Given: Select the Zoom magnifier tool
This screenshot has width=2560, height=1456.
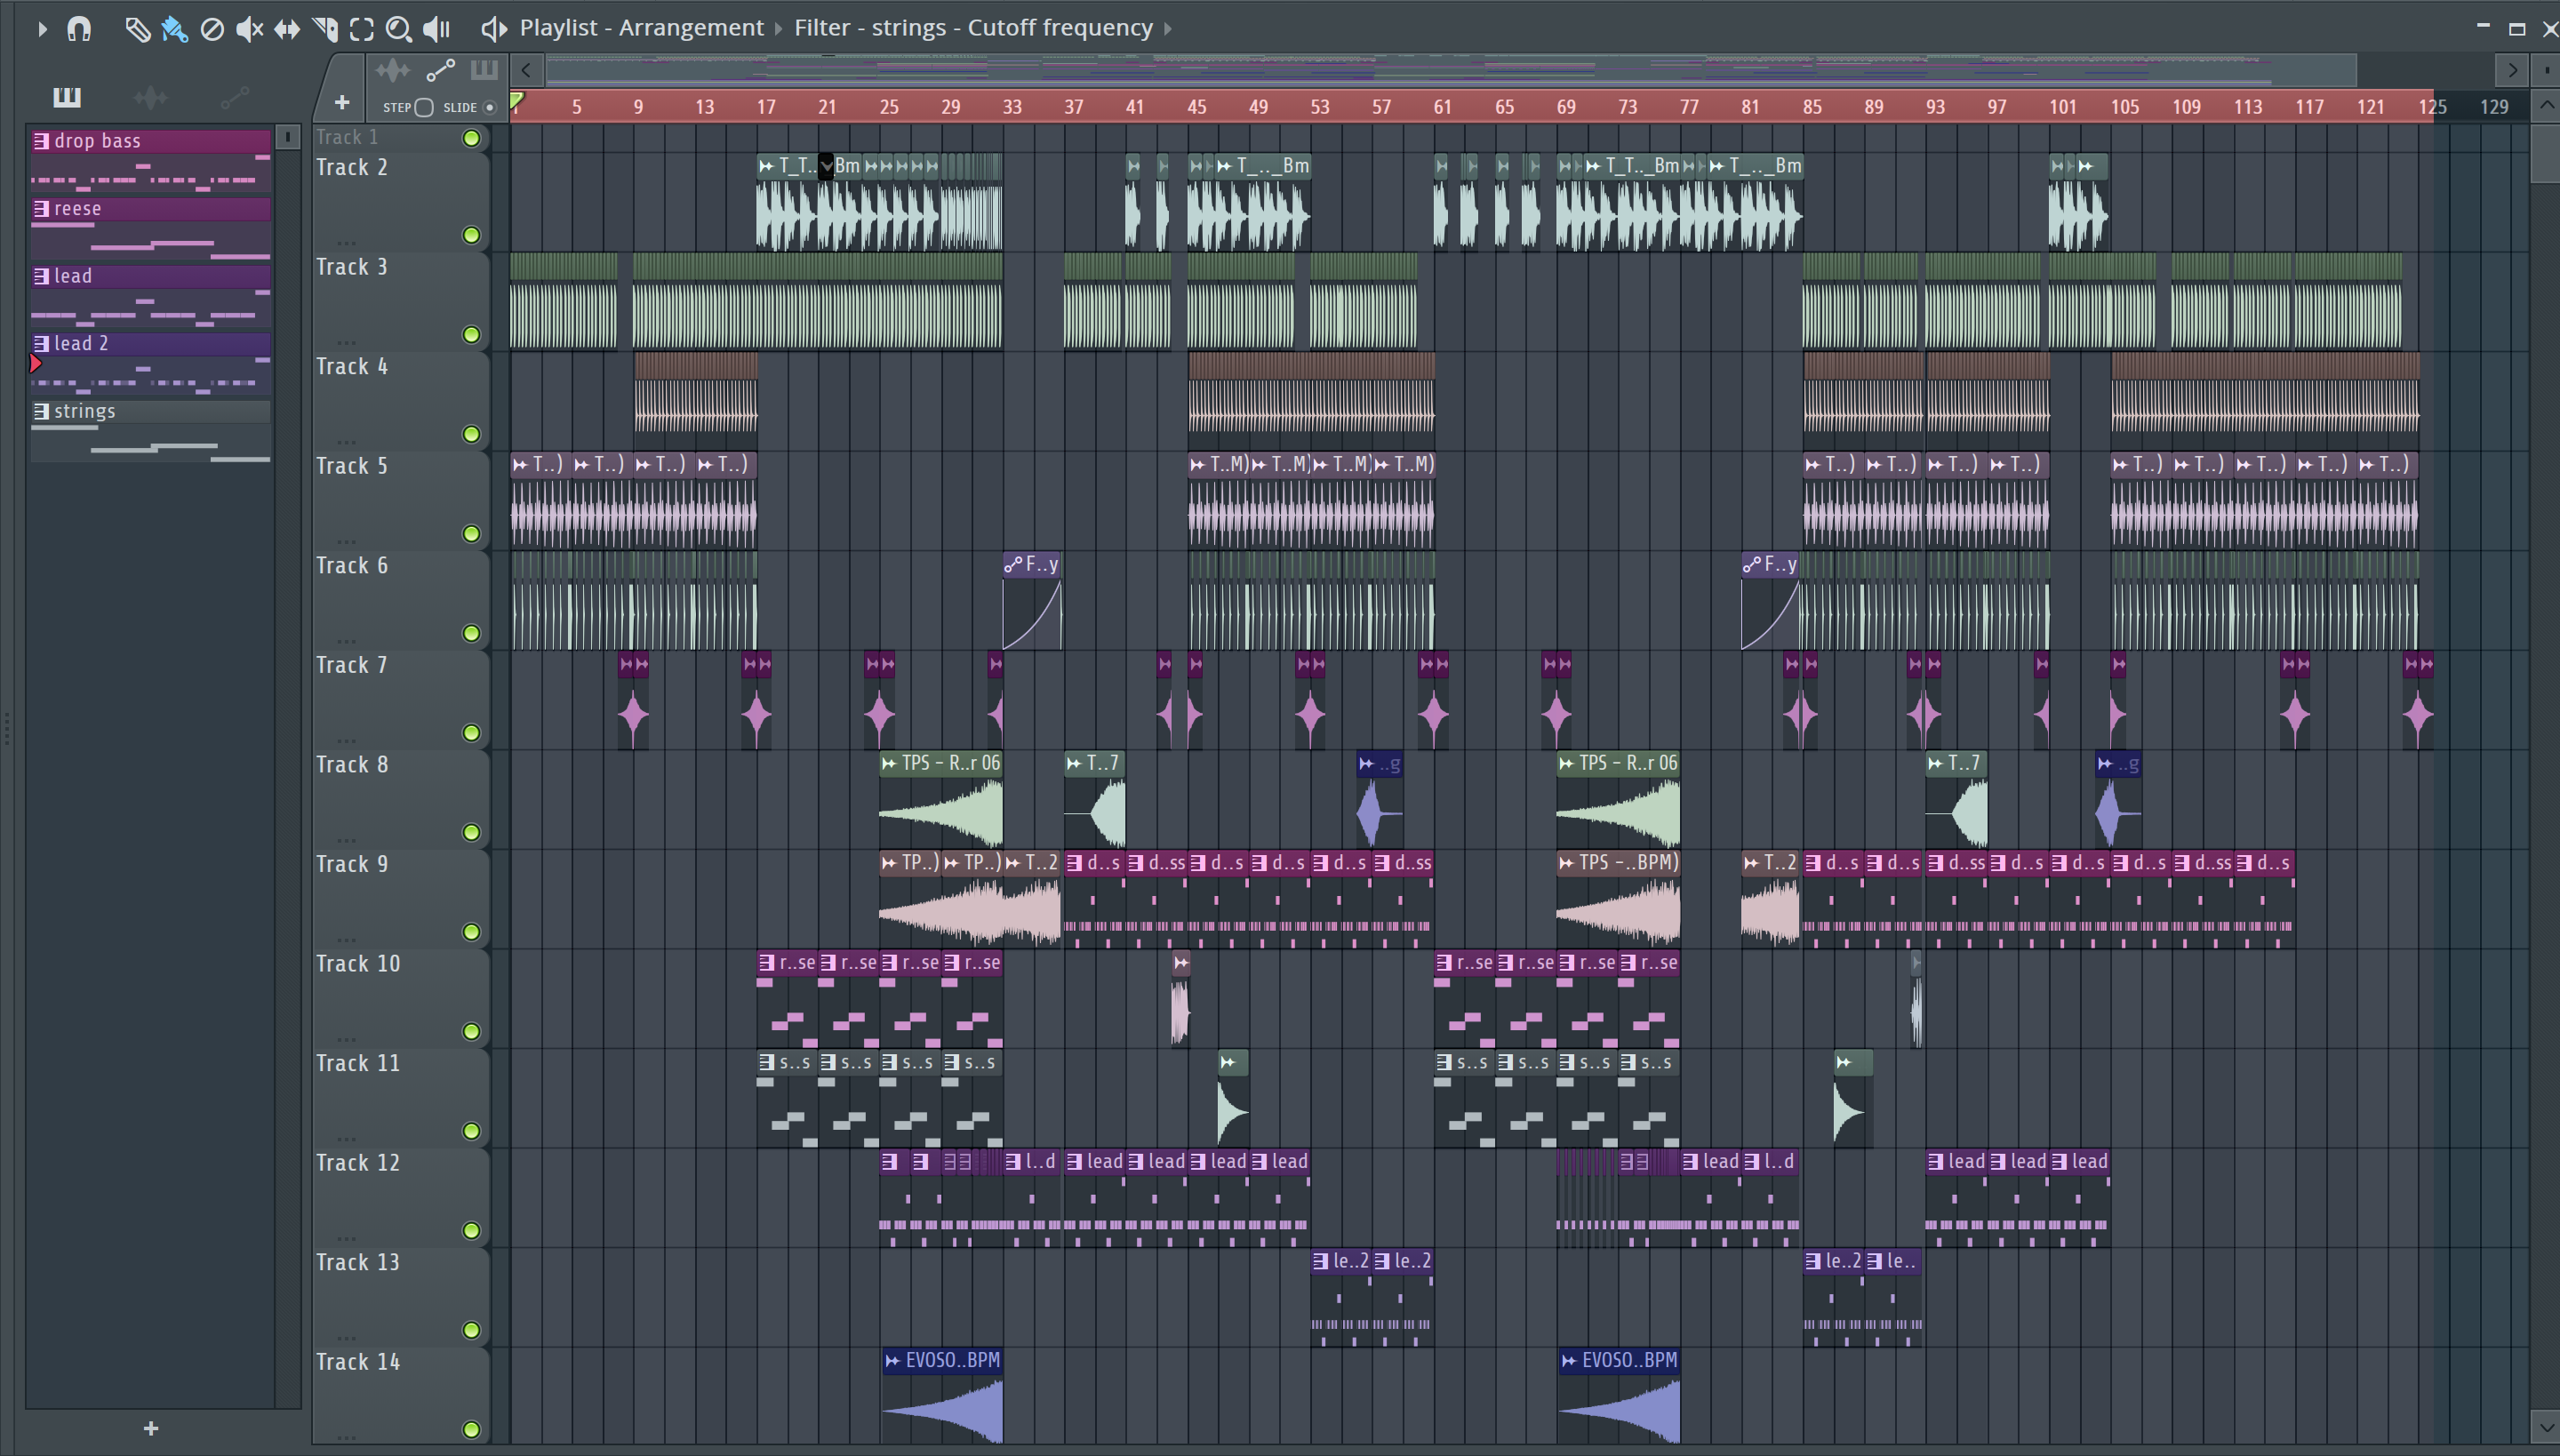Looking at the screenshot, I should coord(399,29).
